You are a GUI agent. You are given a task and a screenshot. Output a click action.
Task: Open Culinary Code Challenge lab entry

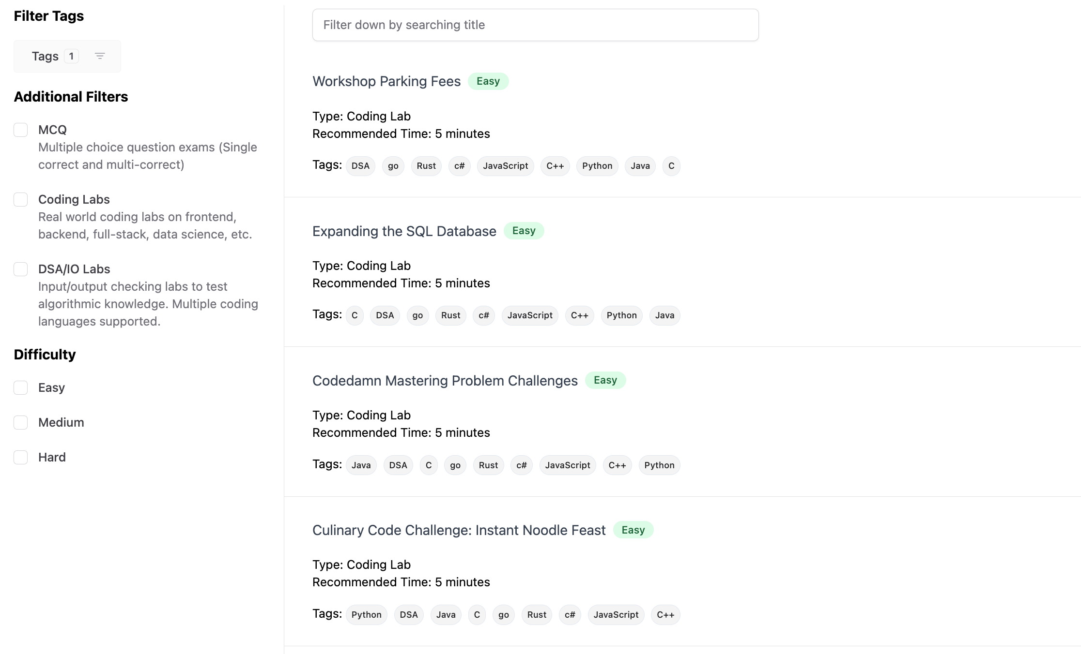pos(460,530)
